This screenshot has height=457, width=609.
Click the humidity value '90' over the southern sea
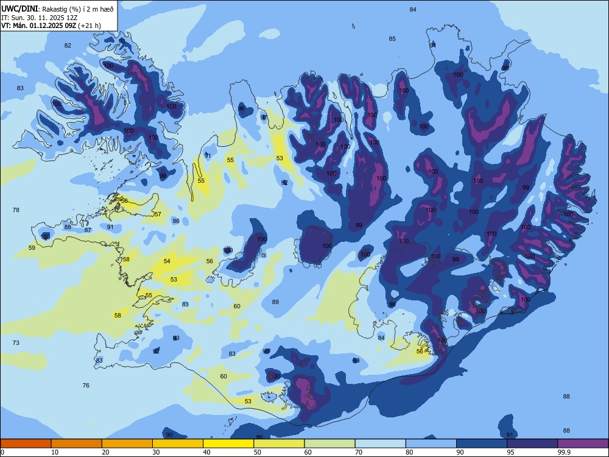click(169, 435)
